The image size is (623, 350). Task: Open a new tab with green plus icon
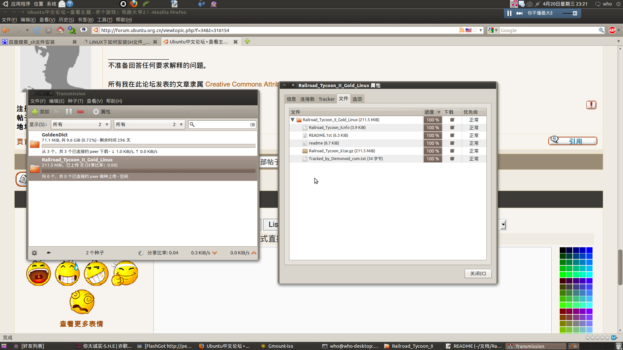pos(247,41)
